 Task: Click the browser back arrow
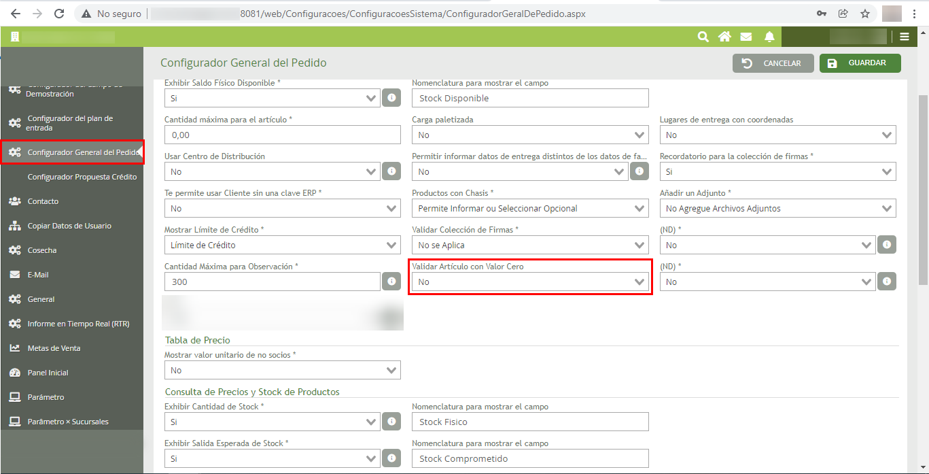[16, 14]
